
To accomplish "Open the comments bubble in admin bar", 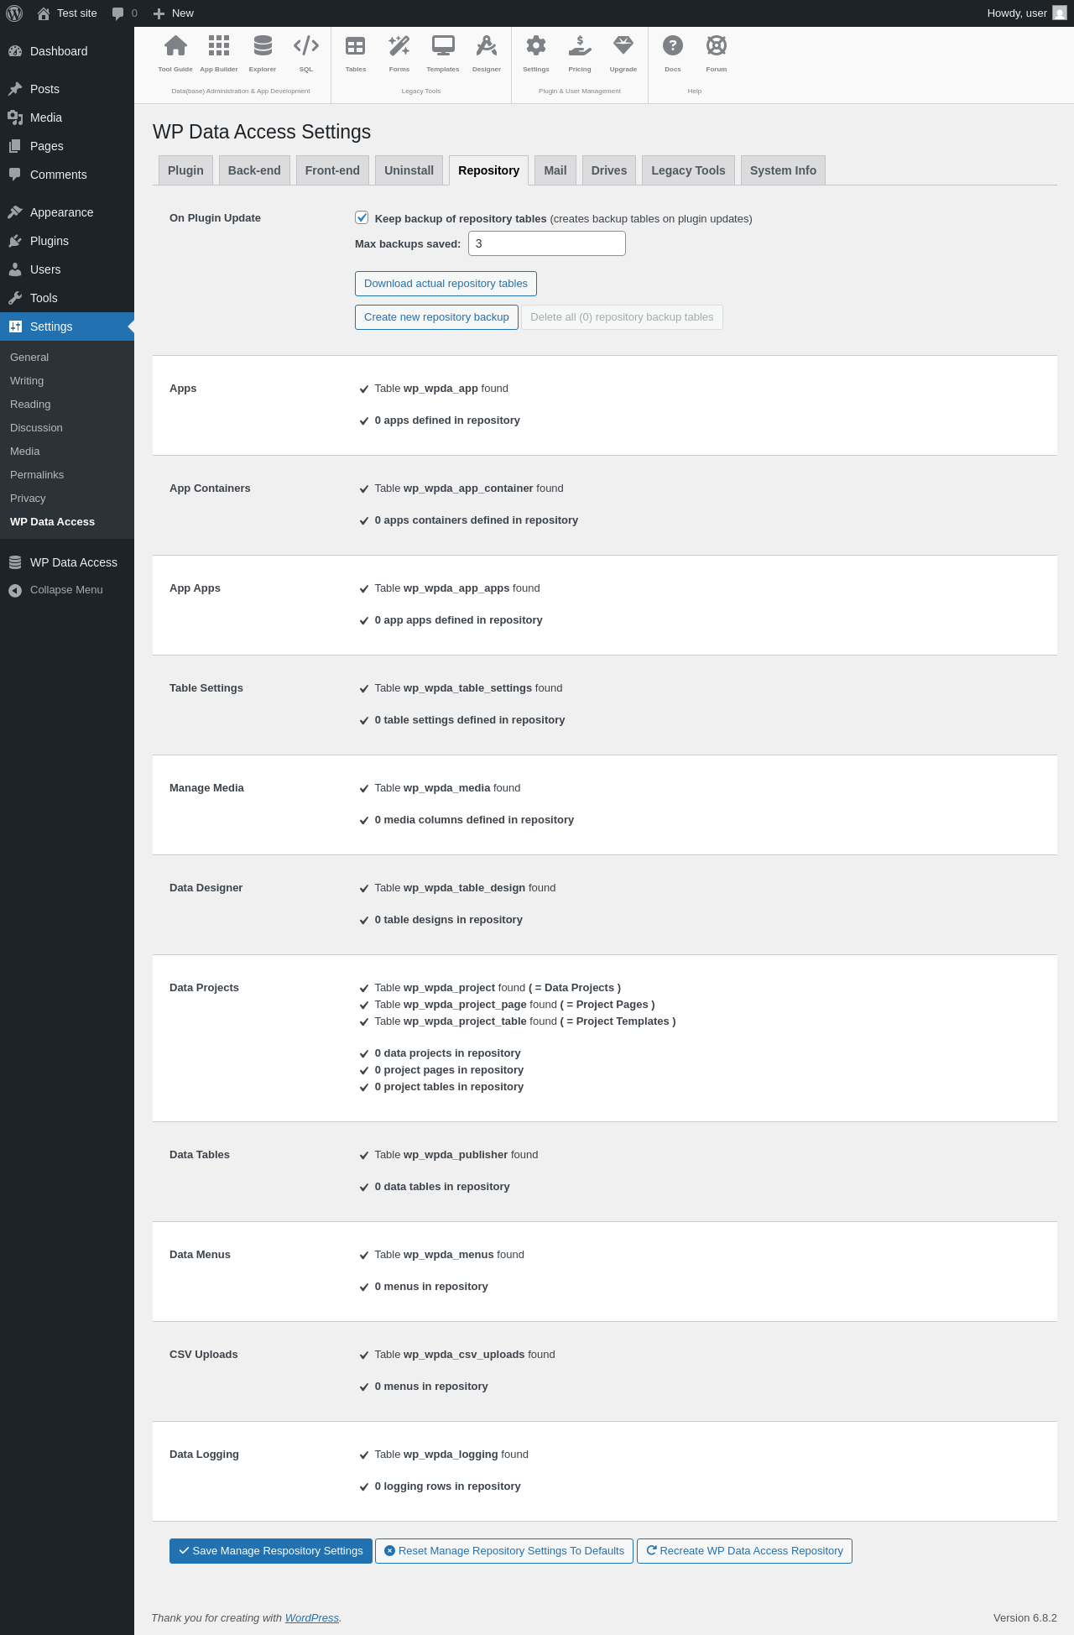I will tap(124, 13).
